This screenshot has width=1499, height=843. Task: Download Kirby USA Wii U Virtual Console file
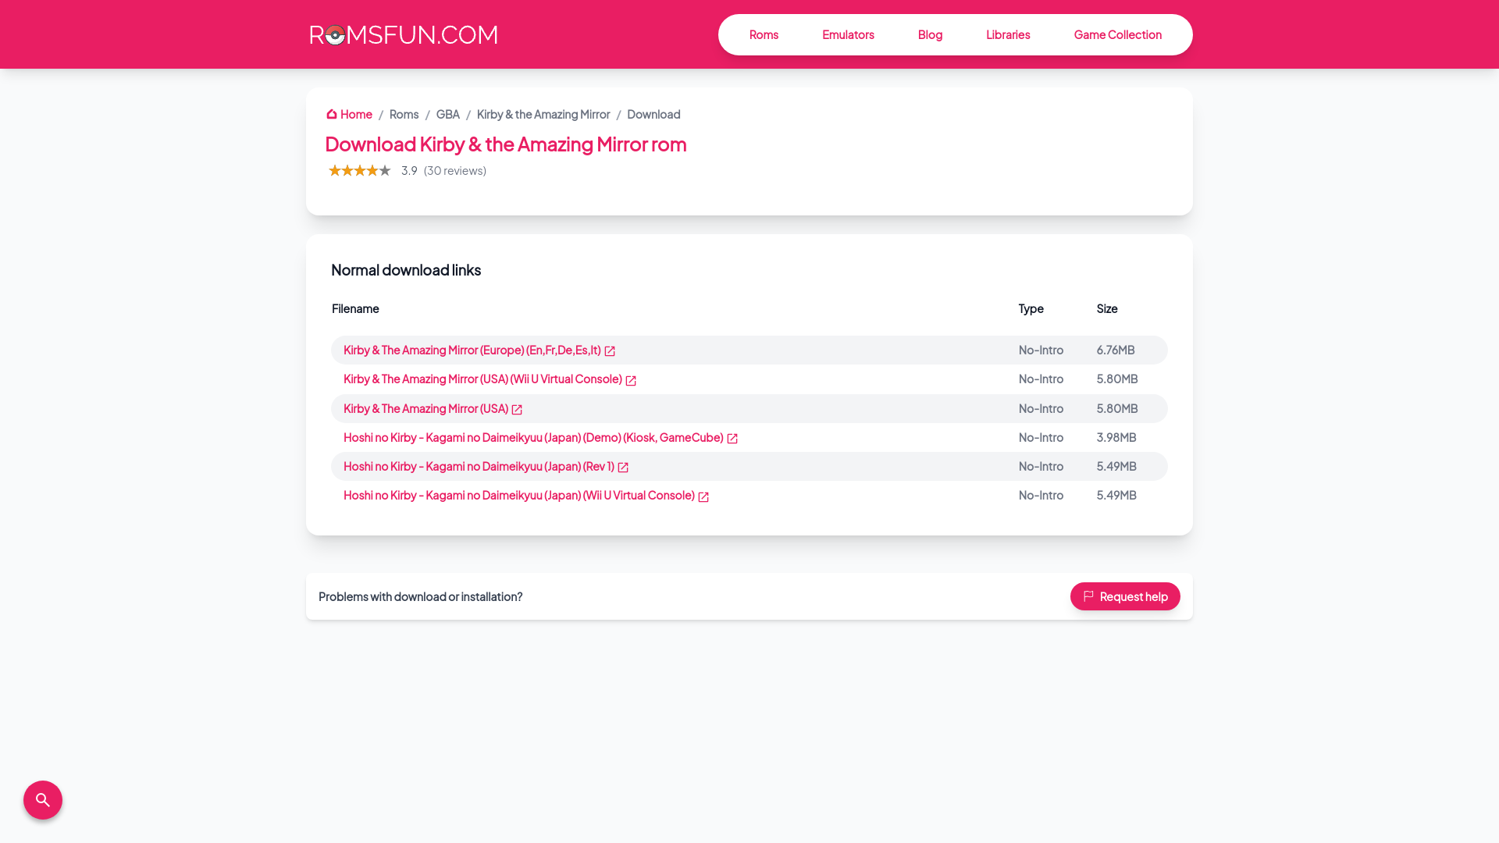[482, 379]
